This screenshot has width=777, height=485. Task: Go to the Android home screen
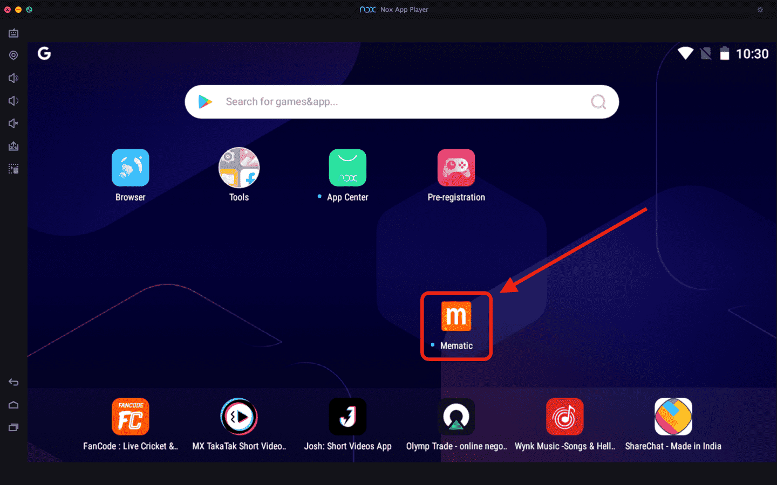[x=13, y=405]
